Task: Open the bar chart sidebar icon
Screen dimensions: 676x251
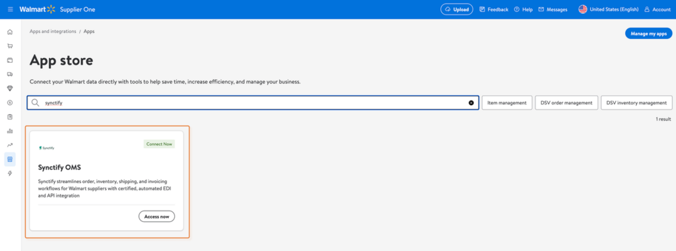Action: 10,131
